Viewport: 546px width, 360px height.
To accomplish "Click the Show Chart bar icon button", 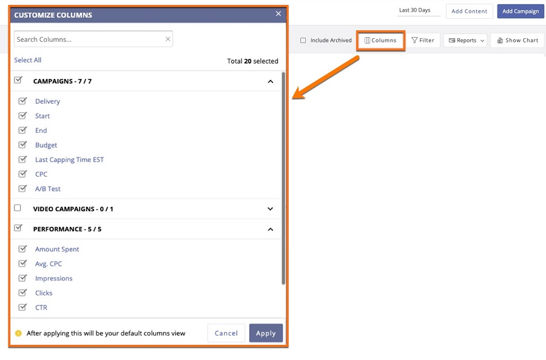I will point(517,41).
